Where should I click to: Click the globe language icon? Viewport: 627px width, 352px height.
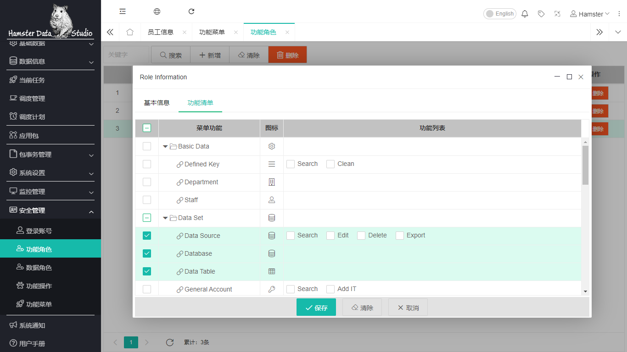(157, 11)
